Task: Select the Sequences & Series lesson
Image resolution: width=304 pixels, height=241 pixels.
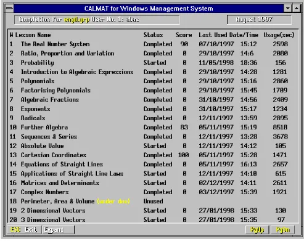Action: point(49,137)
